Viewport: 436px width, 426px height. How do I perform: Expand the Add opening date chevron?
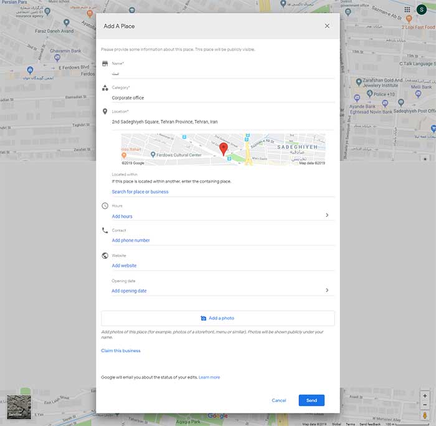click(x=327, y=290)
